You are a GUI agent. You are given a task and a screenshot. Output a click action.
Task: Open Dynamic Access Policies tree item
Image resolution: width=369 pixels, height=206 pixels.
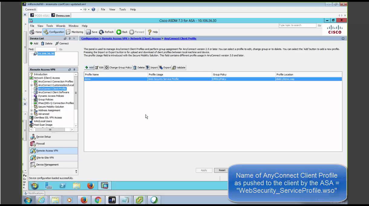pyautogui.click(x=51, y=96)
